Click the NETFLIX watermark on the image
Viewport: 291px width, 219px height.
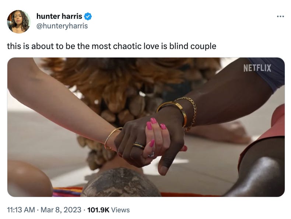point(257,68)
